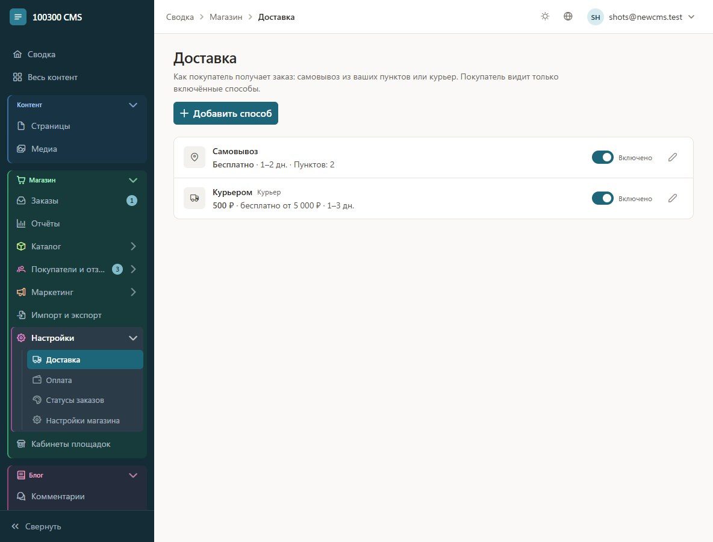
Task: Expand the Покупатели и отзывы submenu
Action: click(133, 269)
